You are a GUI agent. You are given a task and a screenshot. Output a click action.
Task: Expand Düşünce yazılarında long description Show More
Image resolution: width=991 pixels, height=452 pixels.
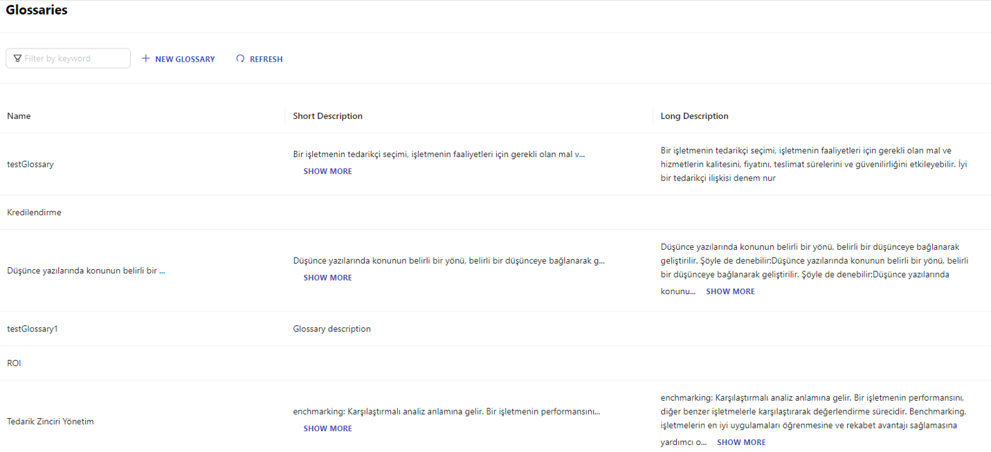point(730,292)
